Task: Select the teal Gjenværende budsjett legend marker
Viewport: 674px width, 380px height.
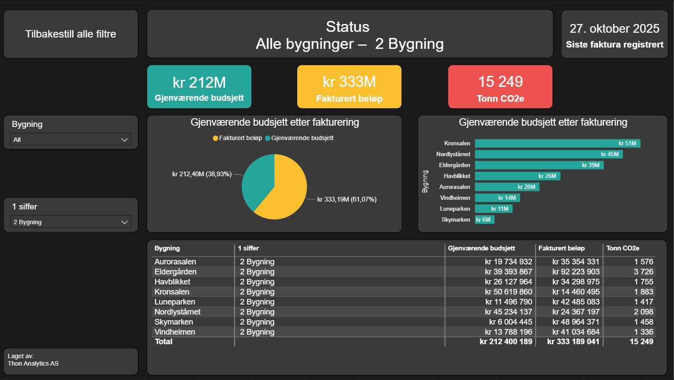Action: (268, 138)
